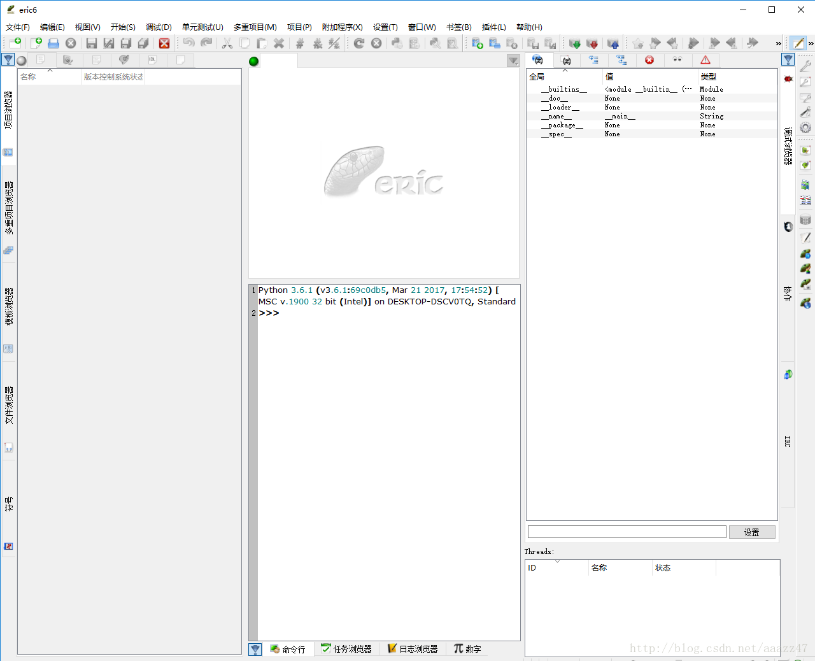
Task: Open the breakpoints tab with red X icon
Action: coord(649,60)
